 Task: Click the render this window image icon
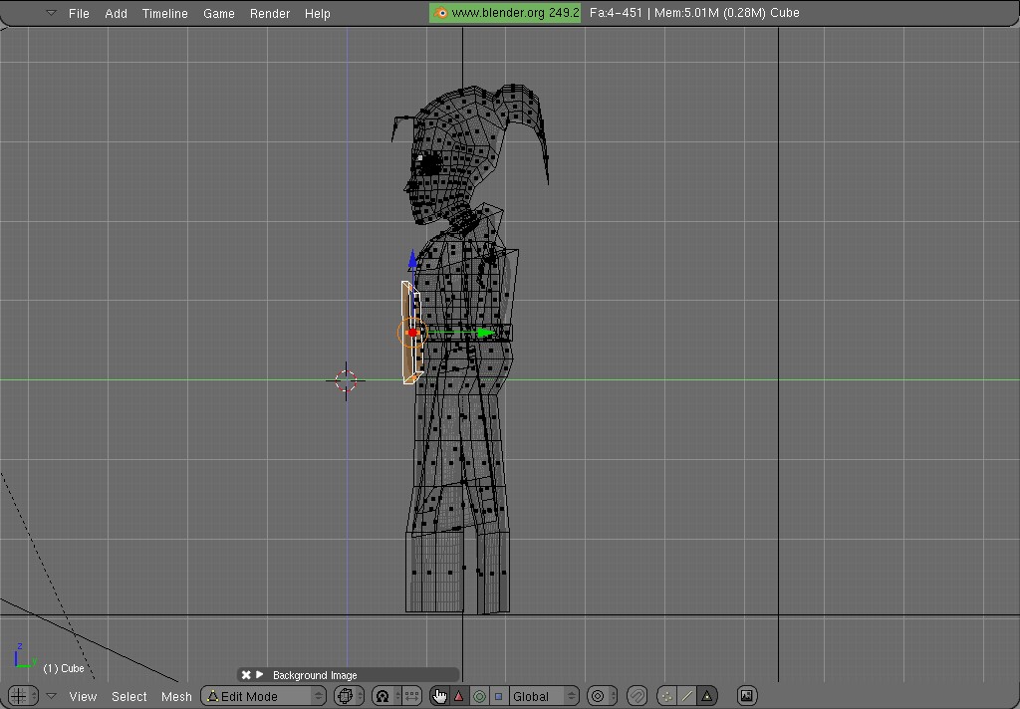[x=747, y=696]
